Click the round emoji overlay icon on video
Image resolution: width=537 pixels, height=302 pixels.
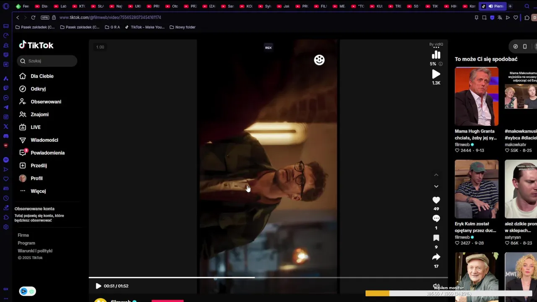tap(319, 60)
